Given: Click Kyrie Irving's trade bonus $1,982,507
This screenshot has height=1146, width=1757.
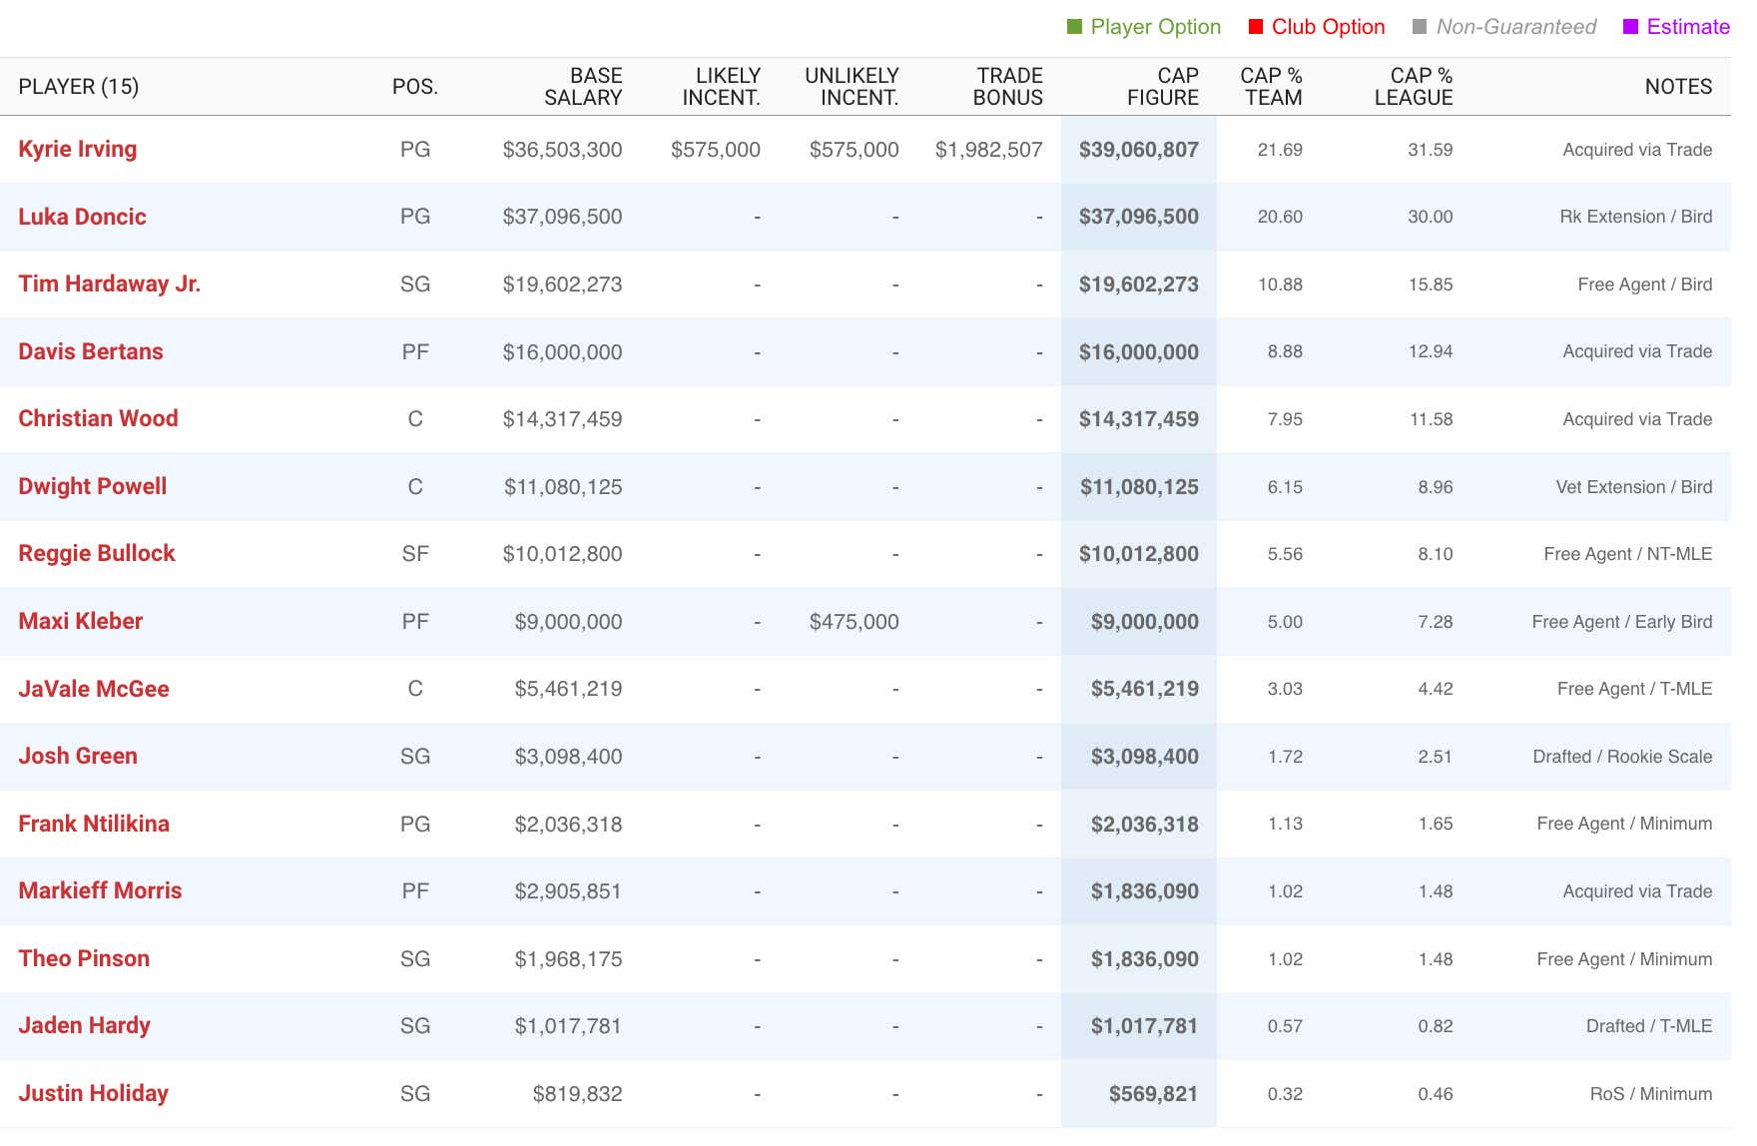Looking at the screenshot, I should [988, 150].
